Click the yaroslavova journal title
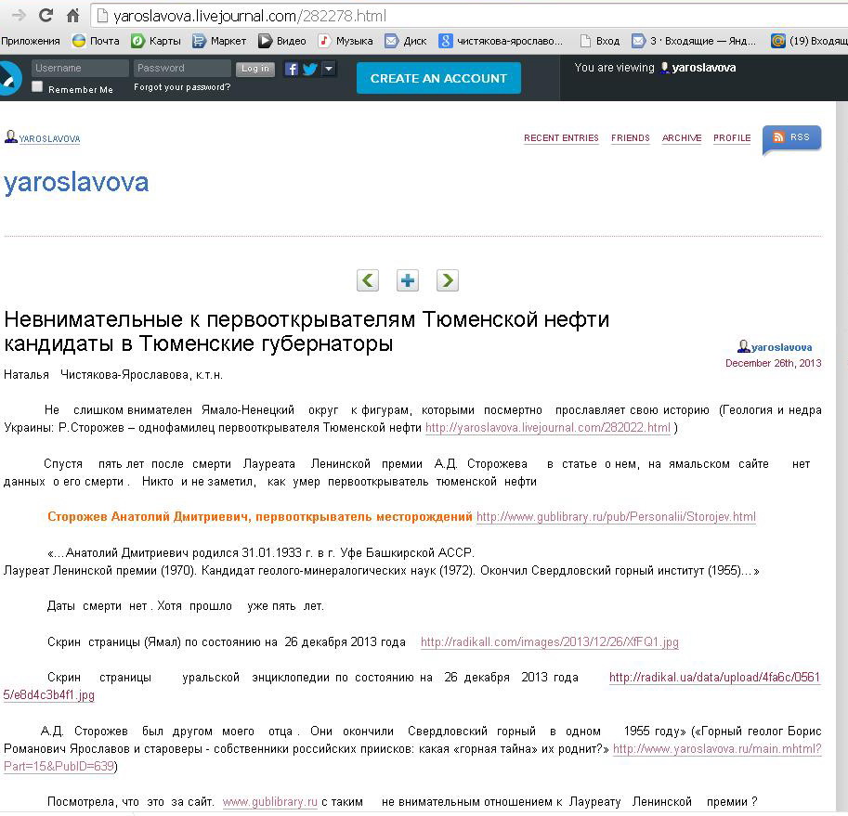Screen dimensions: 848x816 click(76, 182)
